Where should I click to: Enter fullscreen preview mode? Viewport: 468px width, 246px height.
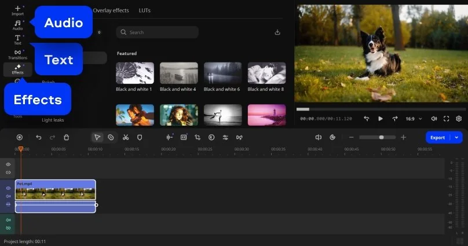[x=447, y=119]
